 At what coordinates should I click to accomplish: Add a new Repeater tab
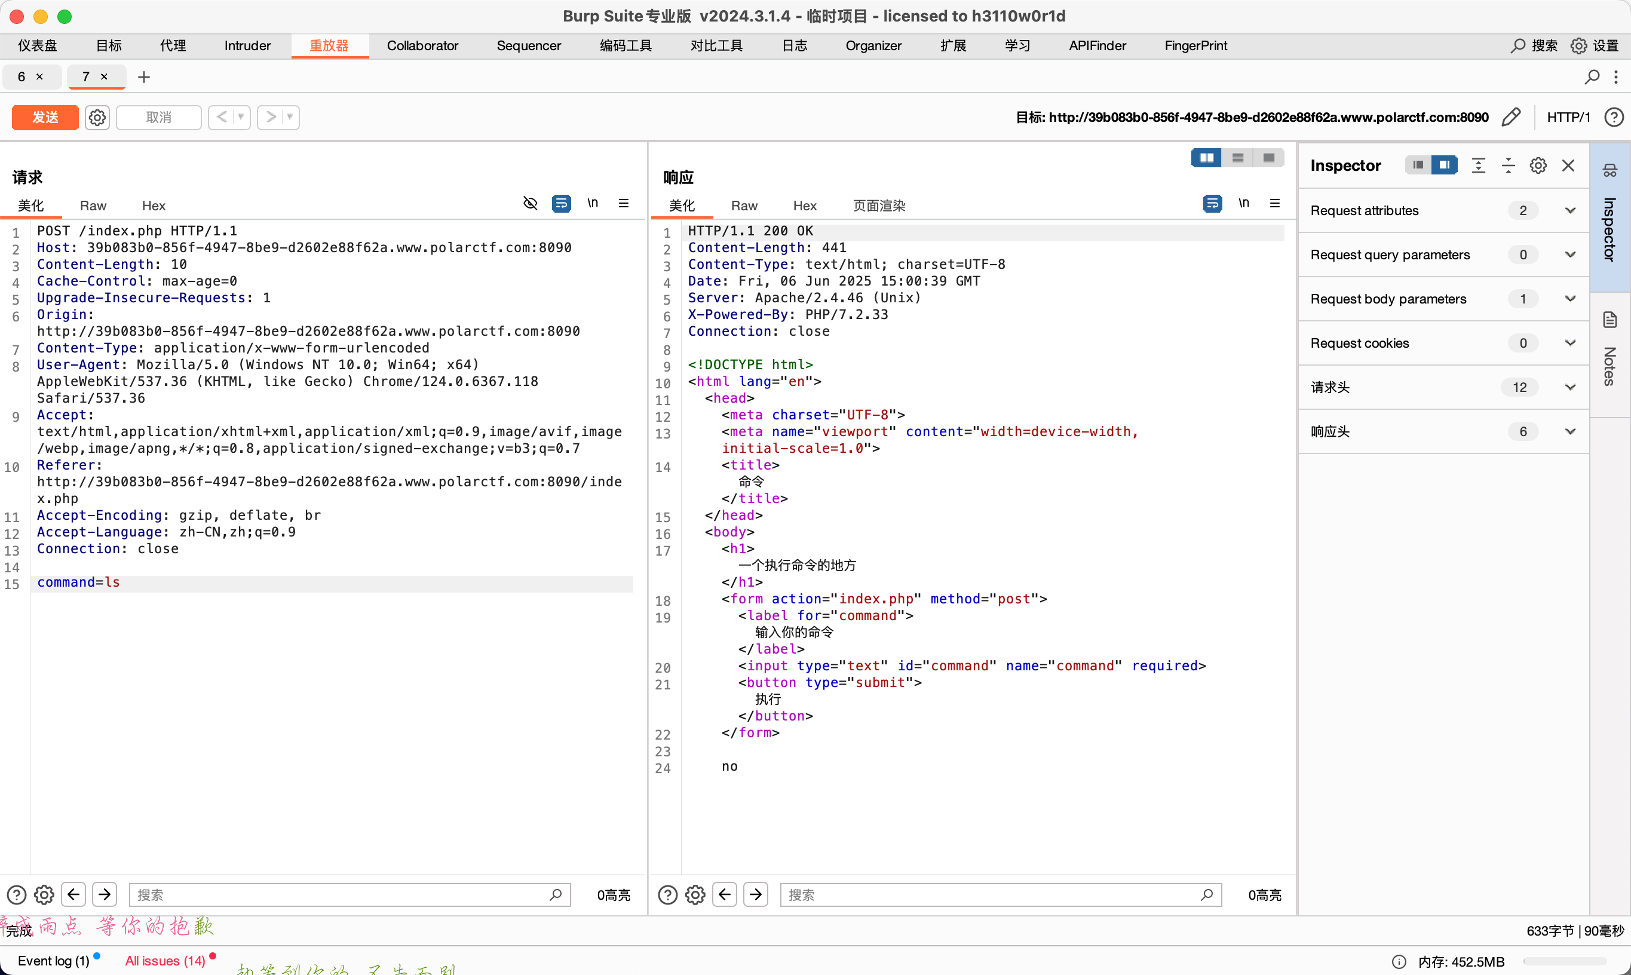tap(144, 77)
